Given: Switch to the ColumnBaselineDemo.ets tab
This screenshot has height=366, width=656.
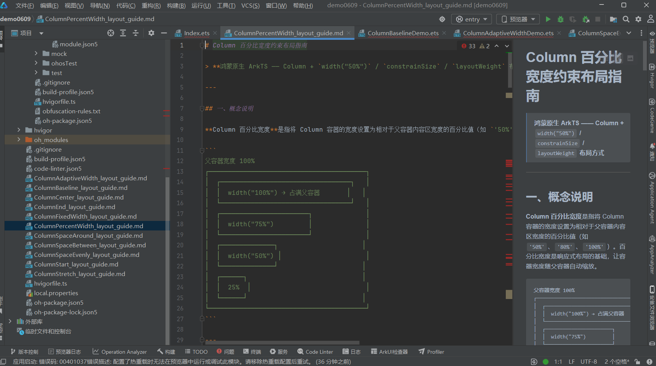Looking at the screenshot, I should pos(403,33).
